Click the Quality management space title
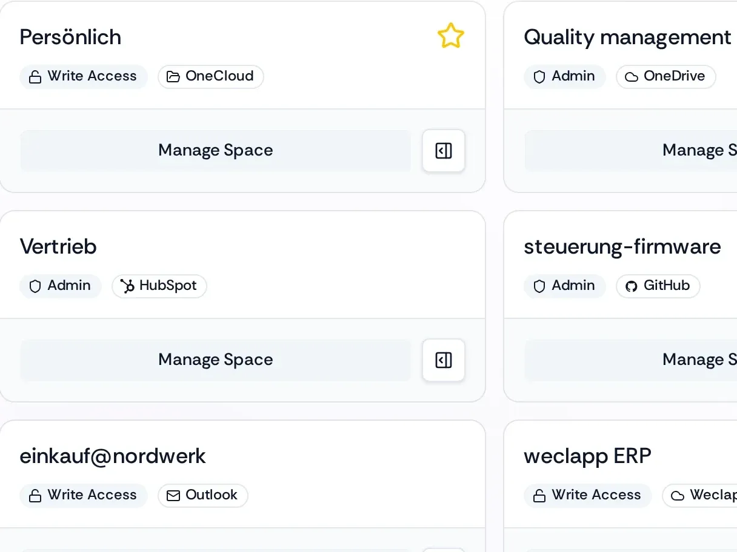 point(627,37)
